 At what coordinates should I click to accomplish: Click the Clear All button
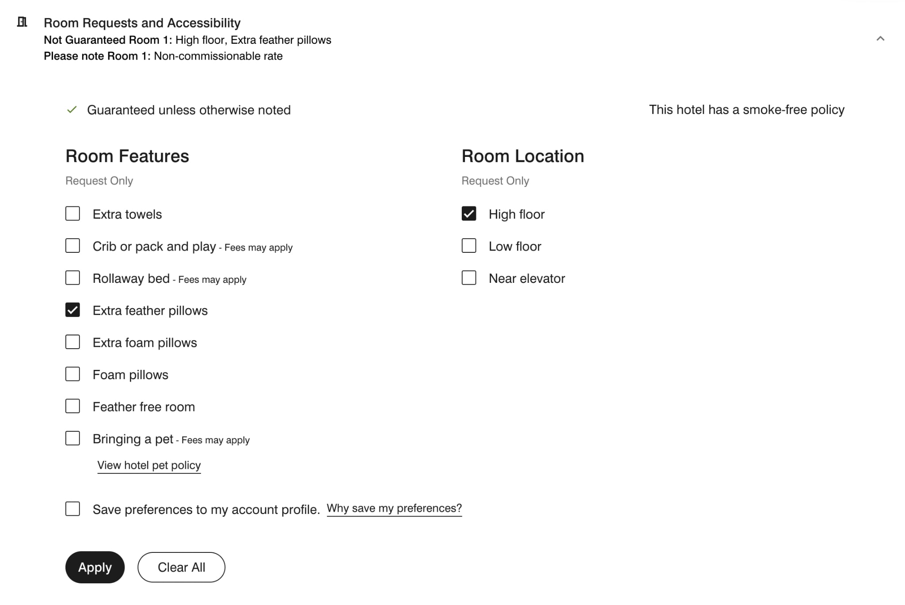point(181,567)
